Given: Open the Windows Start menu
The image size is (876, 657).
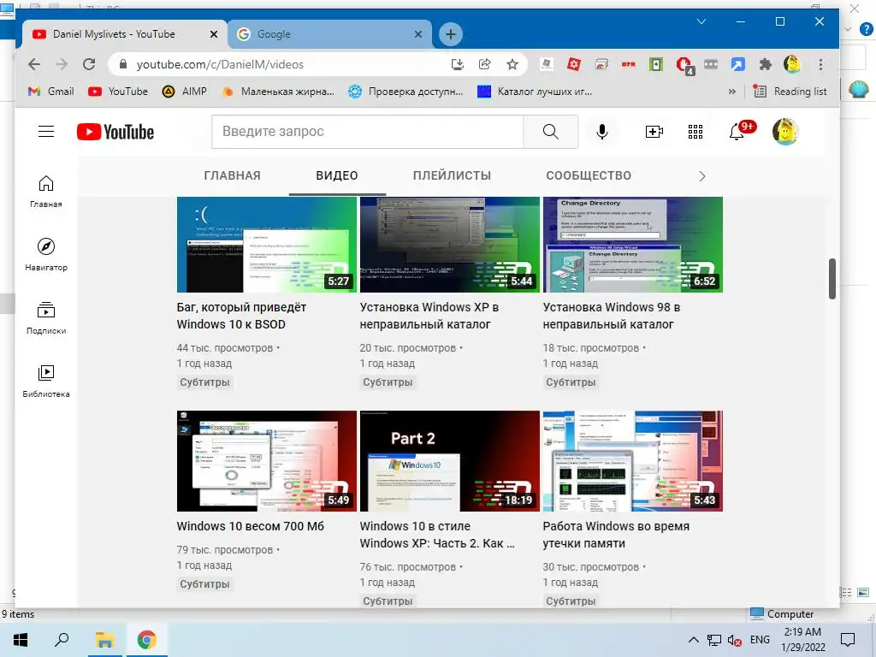Looking at the screenshot, I should (21, 640).
